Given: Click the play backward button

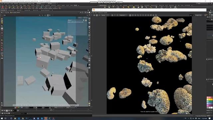Looking at the screenshot, I should 5,111.
